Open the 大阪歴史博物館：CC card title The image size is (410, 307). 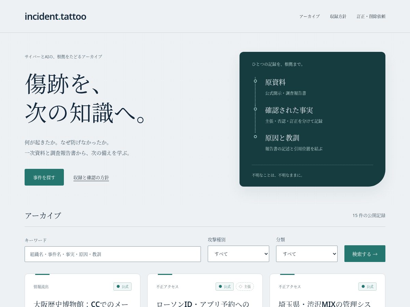pyautogui.click(x=81, y=304)
